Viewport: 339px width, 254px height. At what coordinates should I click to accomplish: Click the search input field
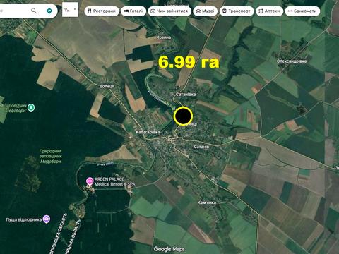(14, 11)
